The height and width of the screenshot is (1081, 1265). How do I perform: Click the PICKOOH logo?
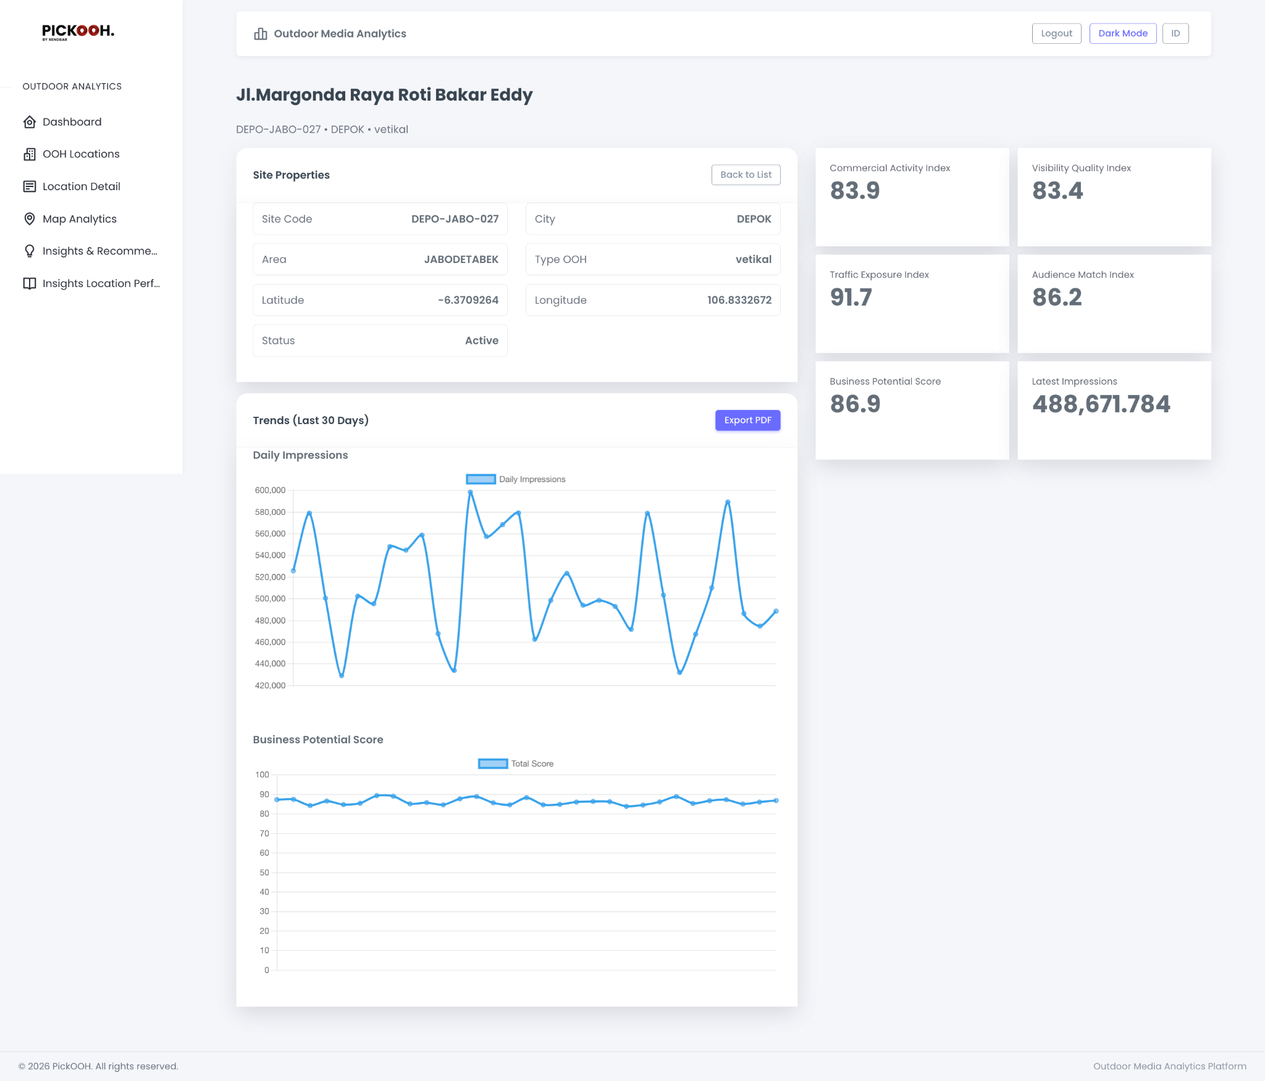pos(78,33)
